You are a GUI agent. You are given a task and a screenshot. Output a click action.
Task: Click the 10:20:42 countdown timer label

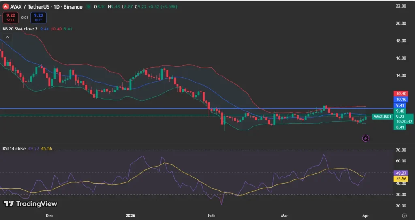[404, 122]
